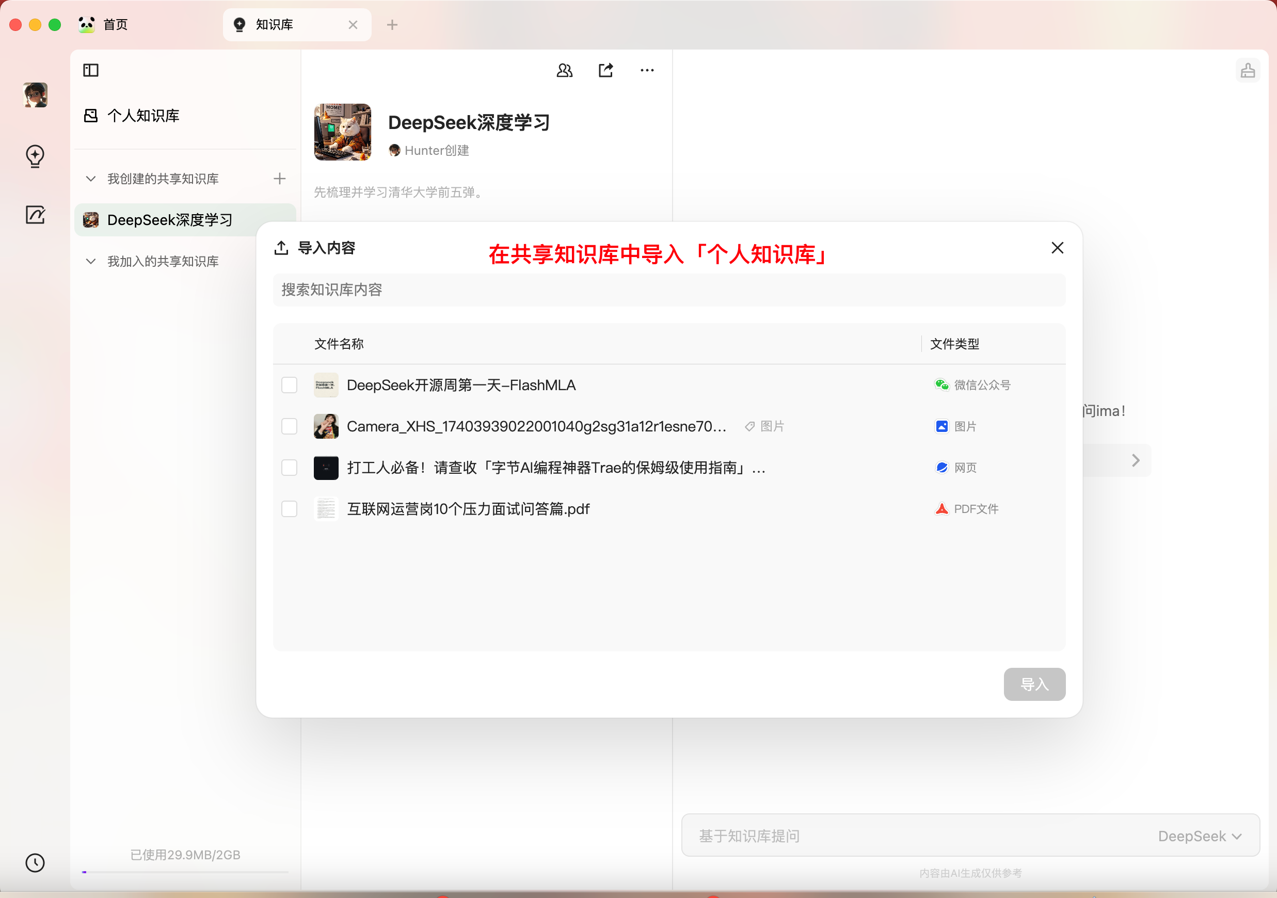
Task: Open members icon in knowledge base header
Action: click(564, 70)
